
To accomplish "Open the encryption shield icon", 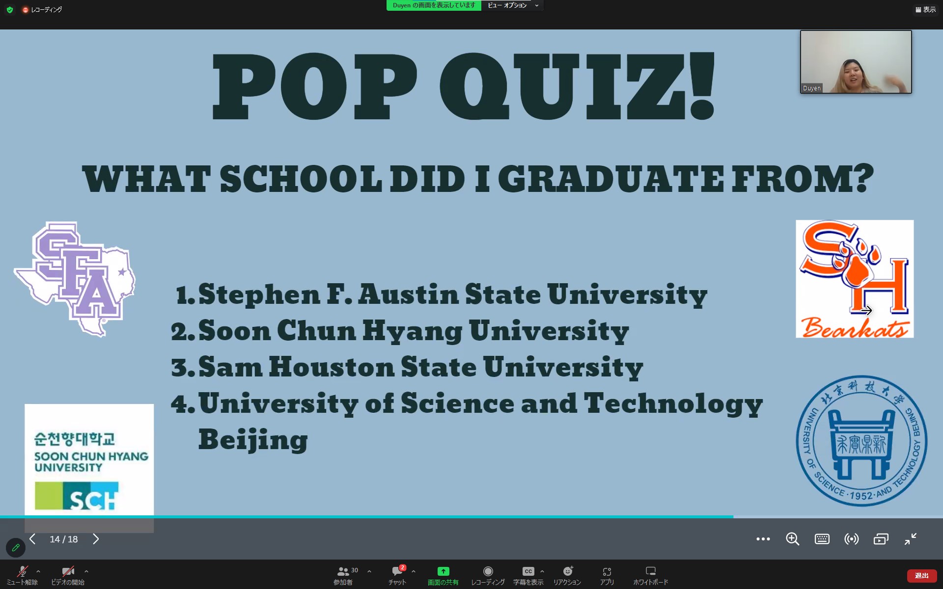I will tap(10, 9).
